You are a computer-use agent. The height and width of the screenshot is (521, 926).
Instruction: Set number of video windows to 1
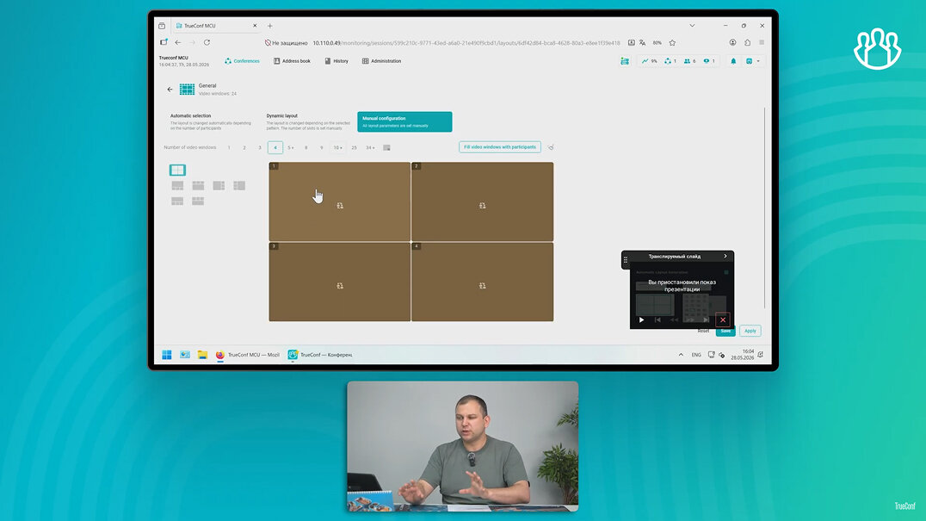pyautogui.click(x=229, y=147)
